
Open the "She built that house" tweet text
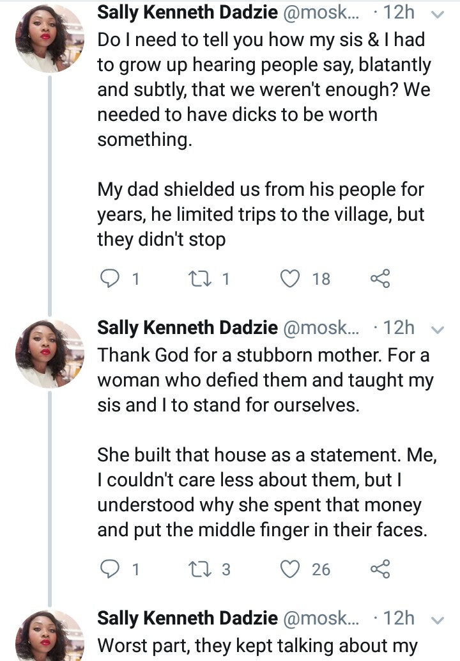(x=262, y=491)
